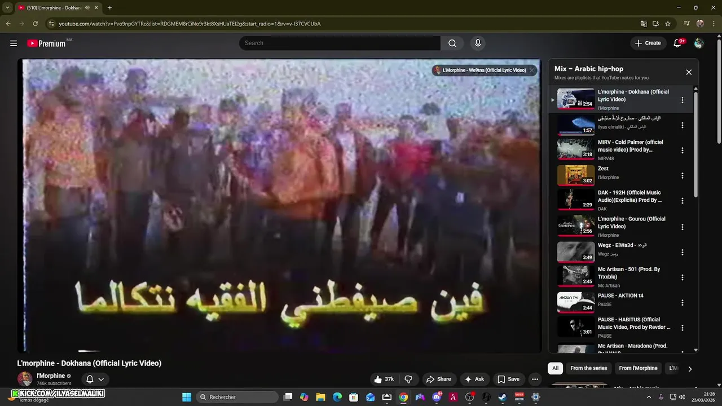Focus the YouTube Search field
This screenshot has height=406, width=722.
[340, 43]
